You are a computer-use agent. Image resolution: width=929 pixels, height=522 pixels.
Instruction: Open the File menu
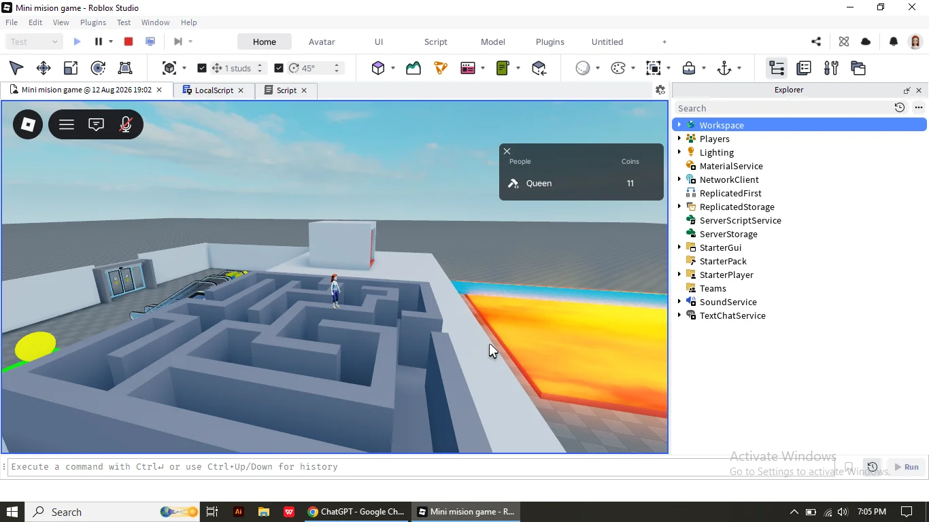tap(12, 22)
